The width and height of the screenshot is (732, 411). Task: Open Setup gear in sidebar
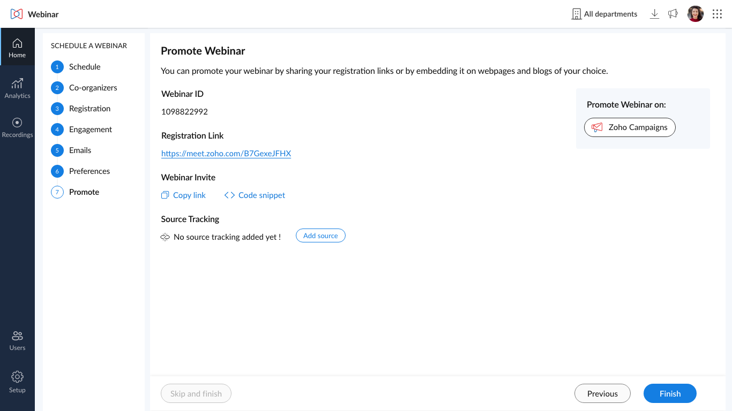[x=17, y=382]
